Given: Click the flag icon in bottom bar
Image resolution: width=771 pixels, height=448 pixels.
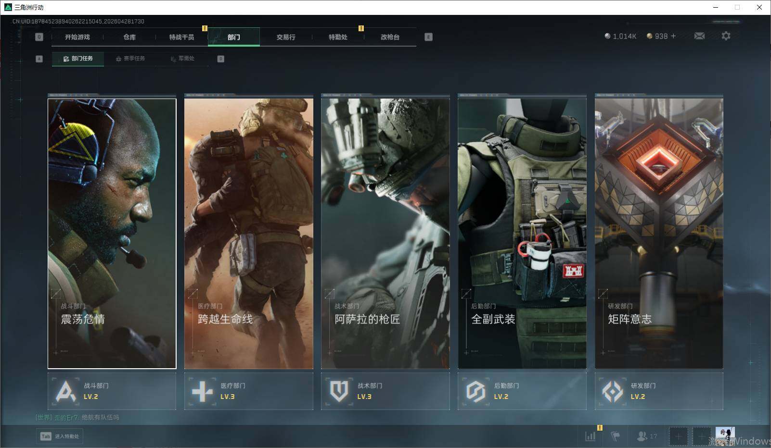Looking at the screenshot, I should click(615, 436).
